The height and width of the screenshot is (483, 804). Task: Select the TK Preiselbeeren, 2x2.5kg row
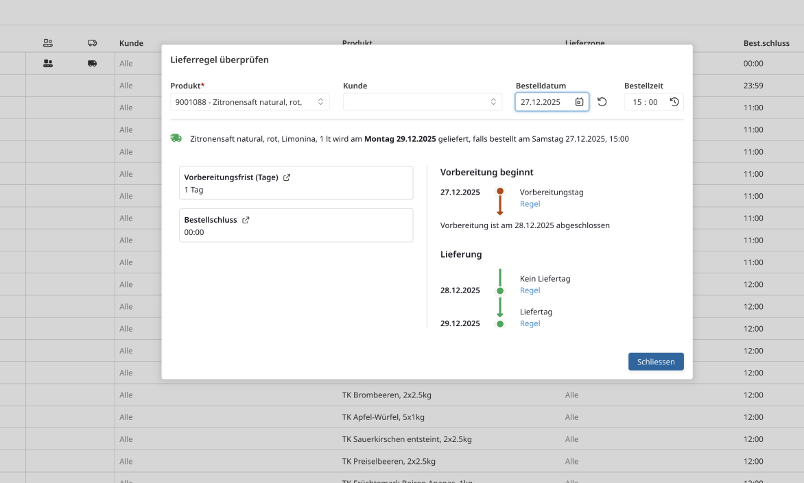388,461
